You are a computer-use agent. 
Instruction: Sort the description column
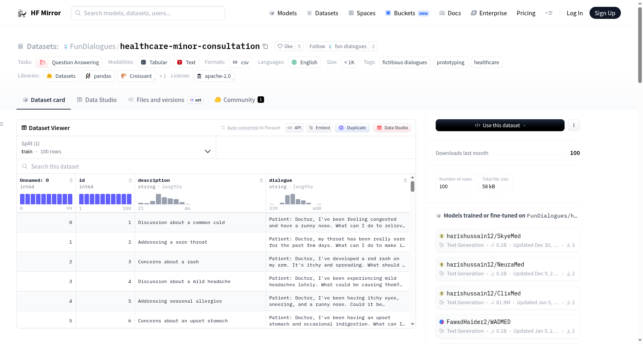click(x=261, y=180)
